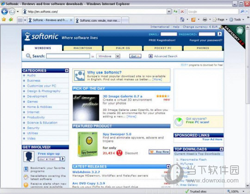Open a new blank tab
This screenshot has width=250, height=194.
(x=125, y=20)
